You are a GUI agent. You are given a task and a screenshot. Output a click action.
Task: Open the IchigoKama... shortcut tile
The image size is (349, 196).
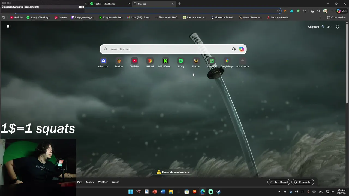[x=165, y=63]
